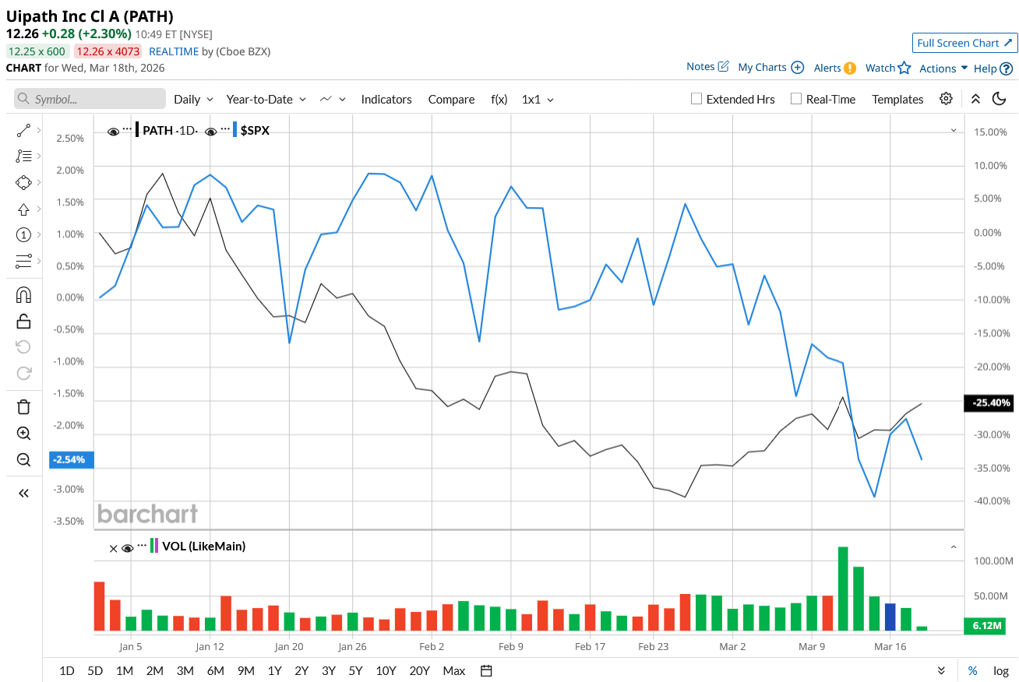Click the My Charts plus icon

[797, 68]
